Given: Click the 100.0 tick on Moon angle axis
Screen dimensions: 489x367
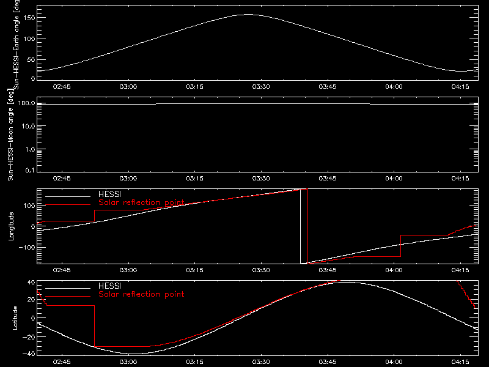Looking at the screenshot, I should tap(26, 103).
